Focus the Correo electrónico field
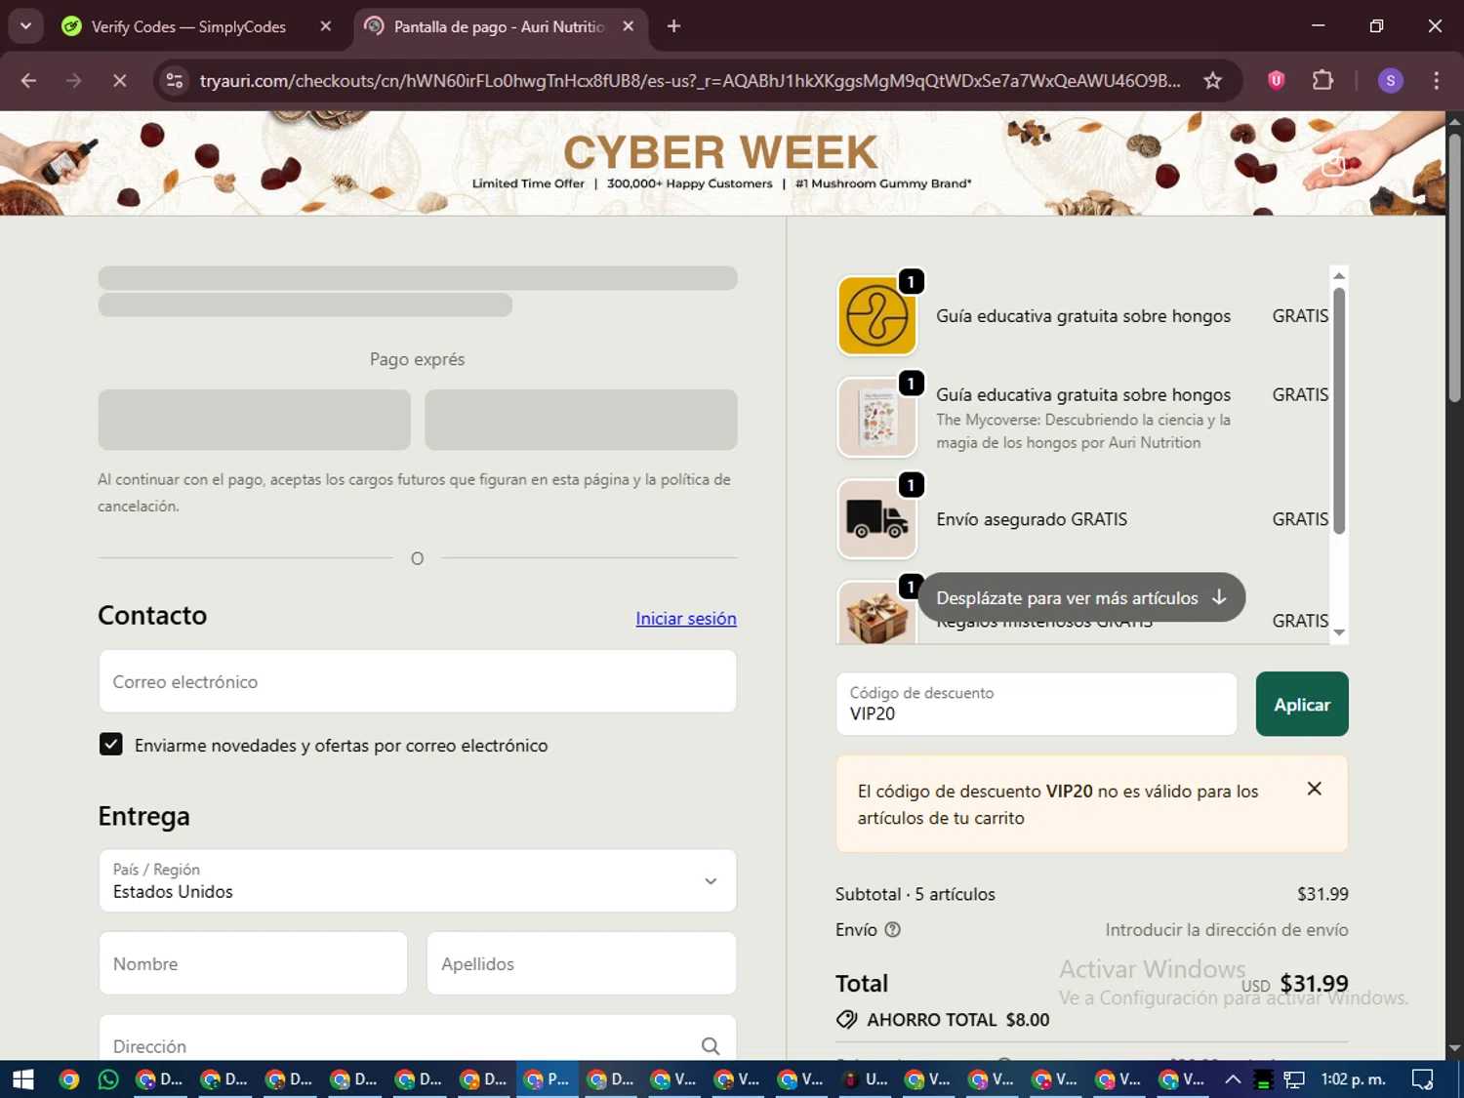 click(x=418, y=681)
